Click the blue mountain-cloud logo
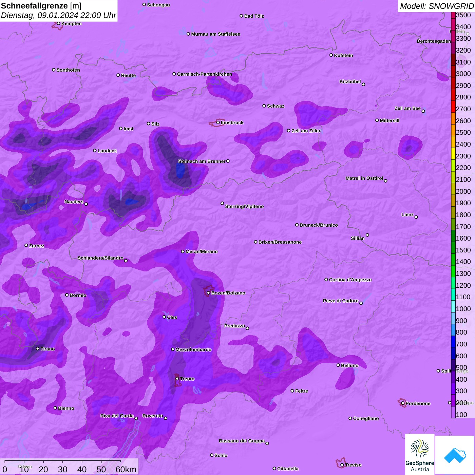 point(455,455)
